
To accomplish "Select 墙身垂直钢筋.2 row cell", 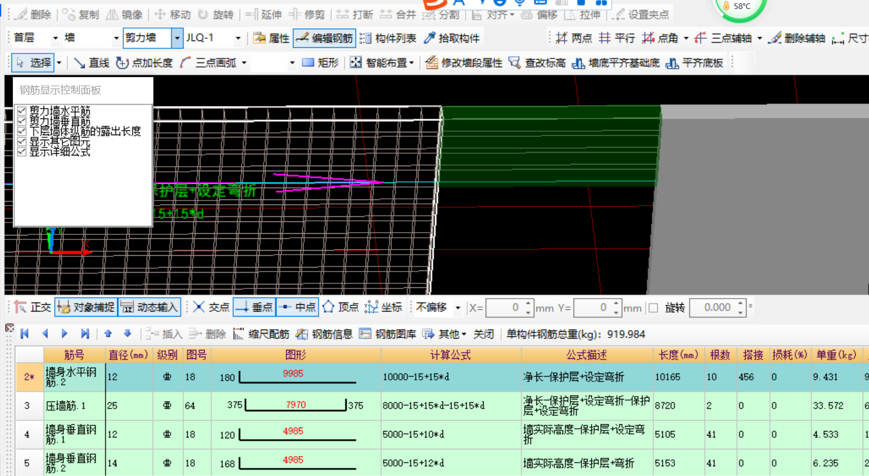I will coord(74,463).
